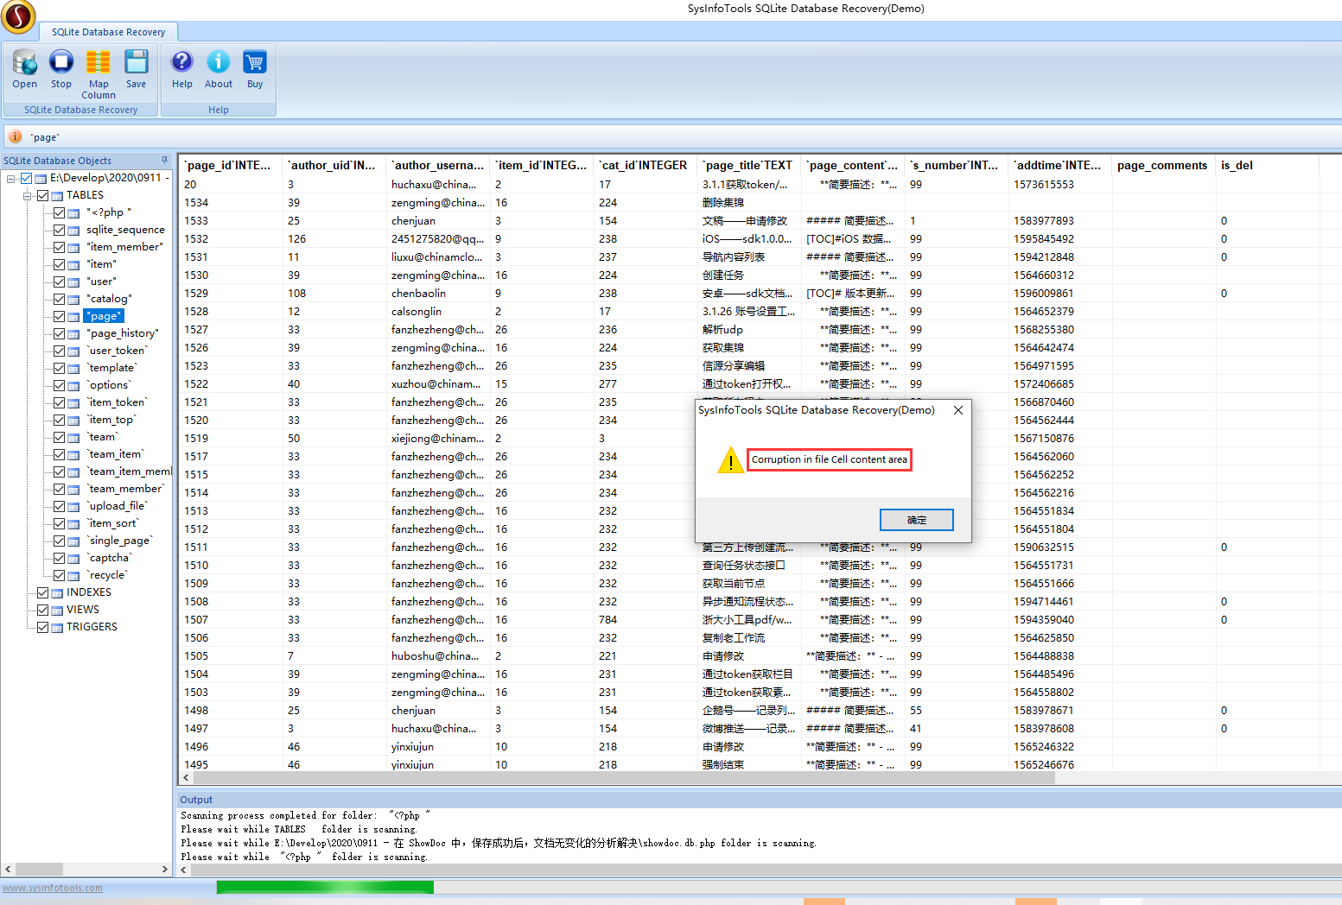Image resolution: width=1342 pixels, height=905 pixels.
Task: Toggle the page_history table checkbox
Action: click(60, 333)
